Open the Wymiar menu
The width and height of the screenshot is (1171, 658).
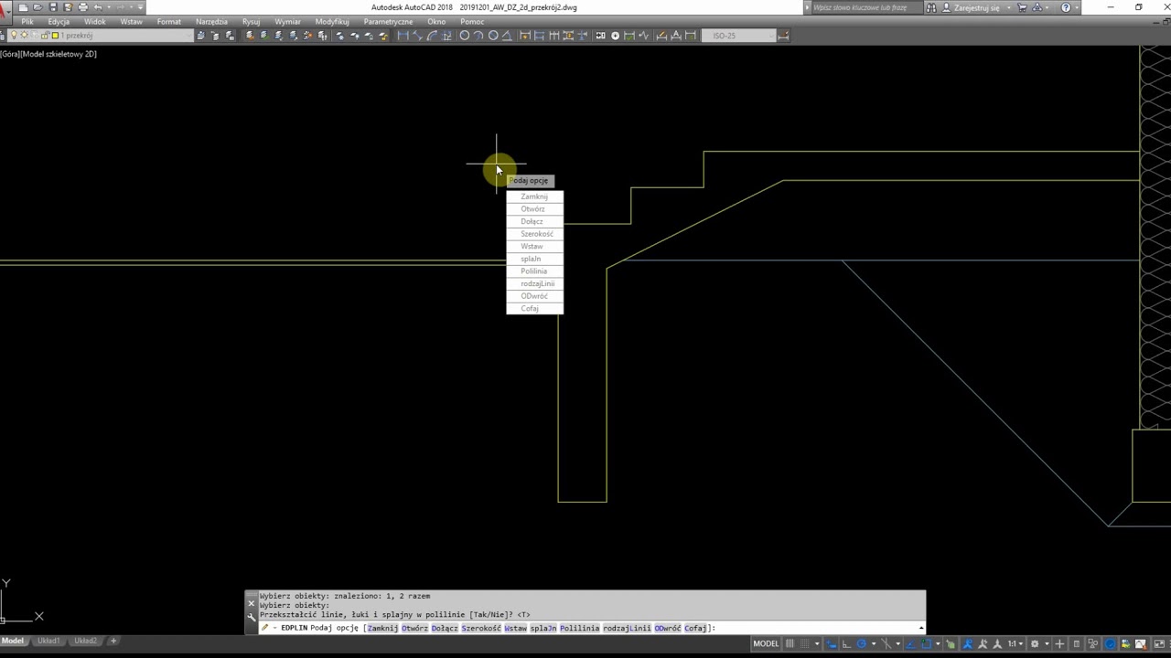(x=287, y=21)
